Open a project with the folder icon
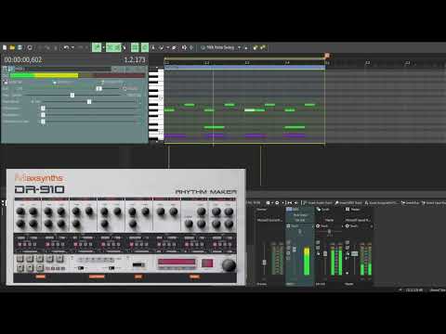Viewport: 446px width, 334px height. pos(12,47)
